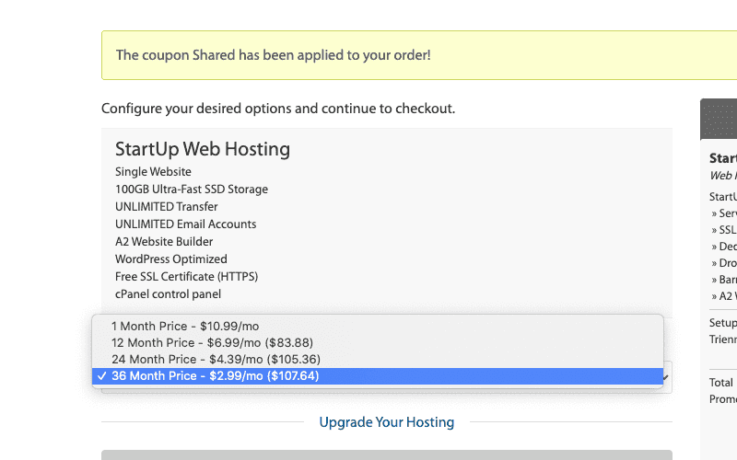Click the coupon applied notification banner
737x460 pixels.
419,55
